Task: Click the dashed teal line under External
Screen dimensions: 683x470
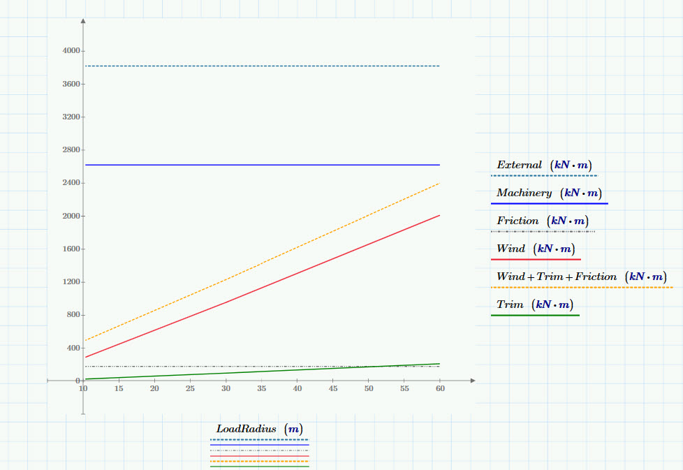Action: tap(544, 175)
